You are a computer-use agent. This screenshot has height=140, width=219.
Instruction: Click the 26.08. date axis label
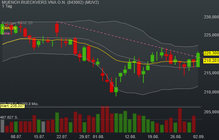(176, 137)
